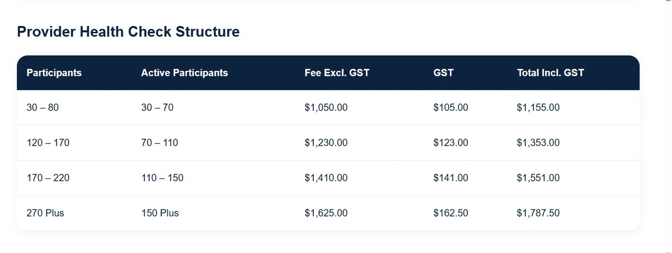
Task: Click the $1,787.50 total cell
Action: click(538, 213)
